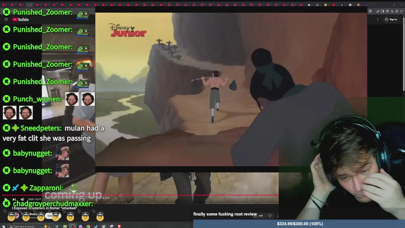Open the Leo AI sparkle toolbar icon
The image size is (405, 228).
pyautogui.click(x=392, y=11)
